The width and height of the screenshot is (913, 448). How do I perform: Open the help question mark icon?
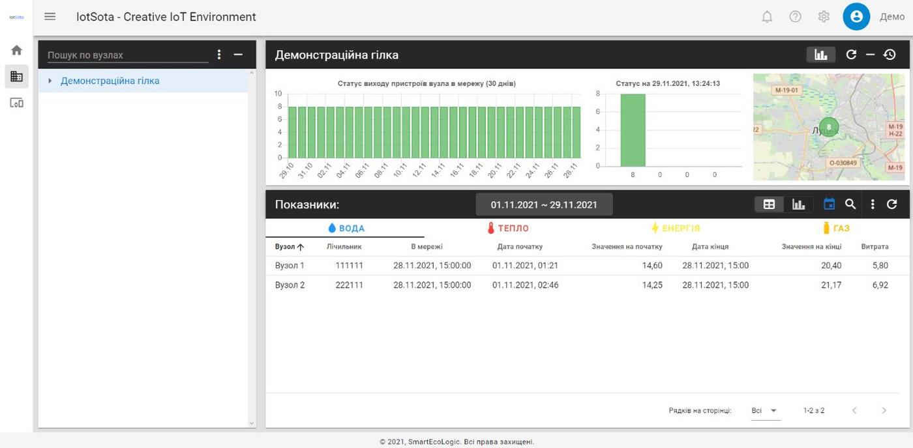795,17
